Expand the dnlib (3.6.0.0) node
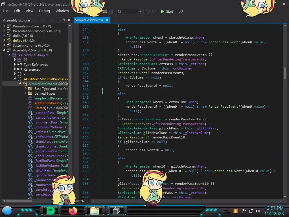289x217 pixels. (x=4, y=36)
